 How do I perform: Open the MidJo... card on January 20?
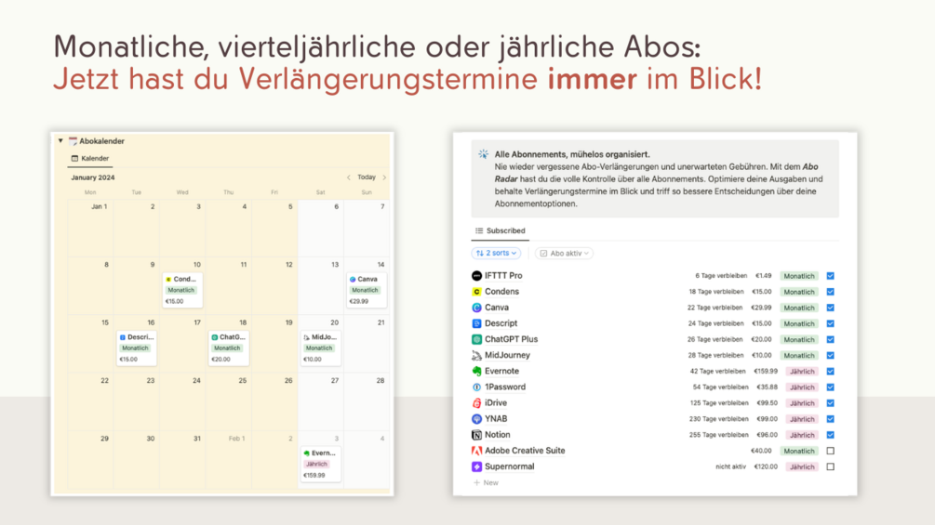pyautogui.click(x=320, y=348)
